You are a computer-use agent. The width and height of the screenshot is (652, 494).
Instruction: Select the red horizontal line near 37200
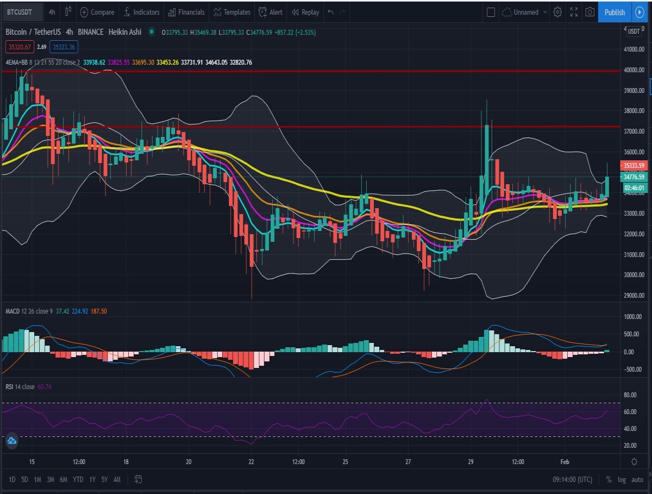pos(310,127)
